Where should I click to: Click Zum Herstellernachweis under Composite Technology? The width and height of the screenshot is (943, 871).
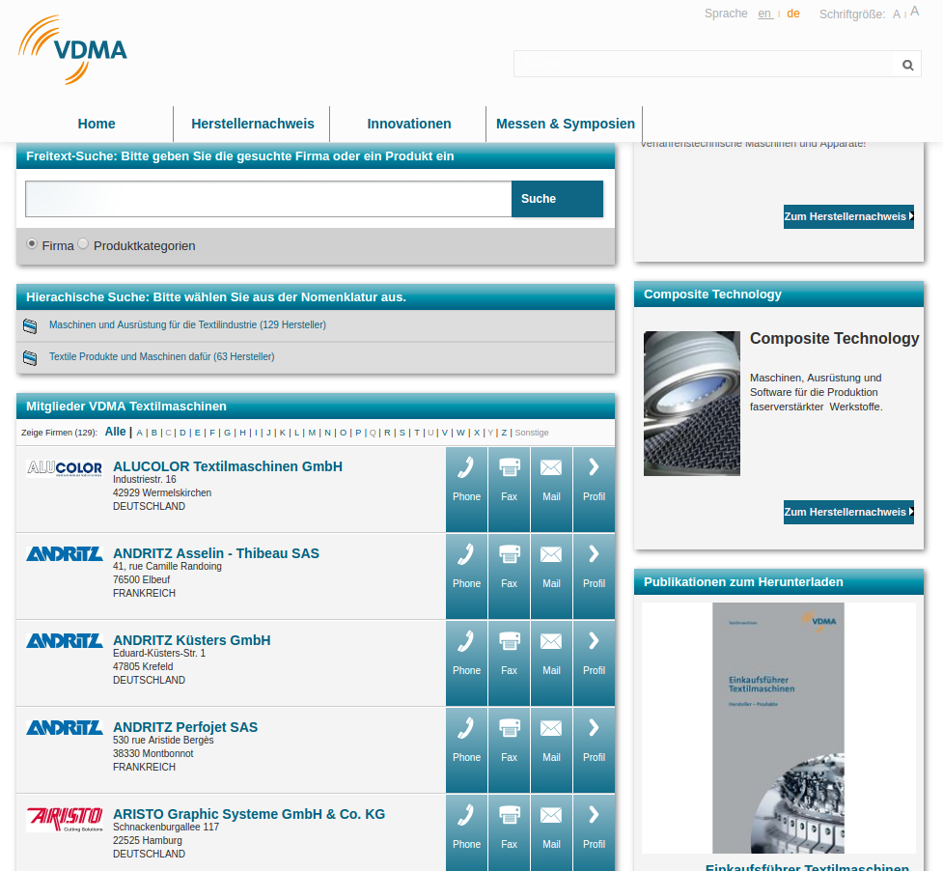(x=848, y=512)
